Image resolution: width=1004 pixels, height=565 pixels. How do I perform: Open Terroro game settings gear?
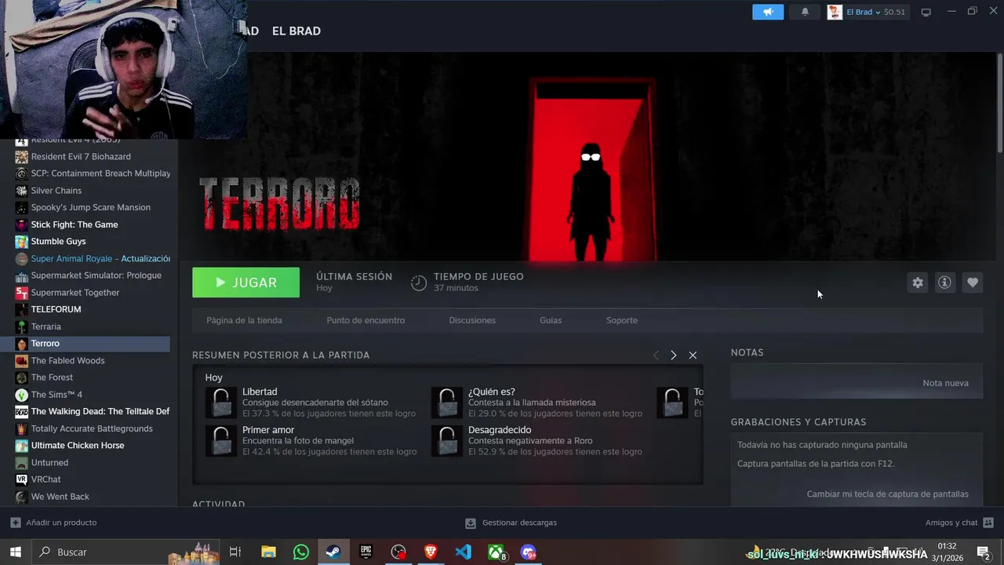(918, 282)
